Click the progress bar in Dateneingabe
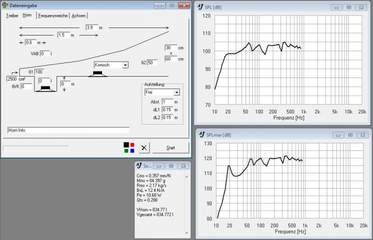Screen dimensions: 373x240 tap(36, 148)
